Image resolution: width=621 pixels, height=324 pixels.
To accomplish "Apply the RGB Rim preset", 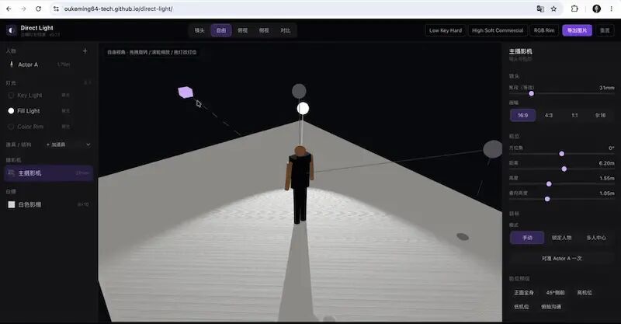I will point(544,30).
